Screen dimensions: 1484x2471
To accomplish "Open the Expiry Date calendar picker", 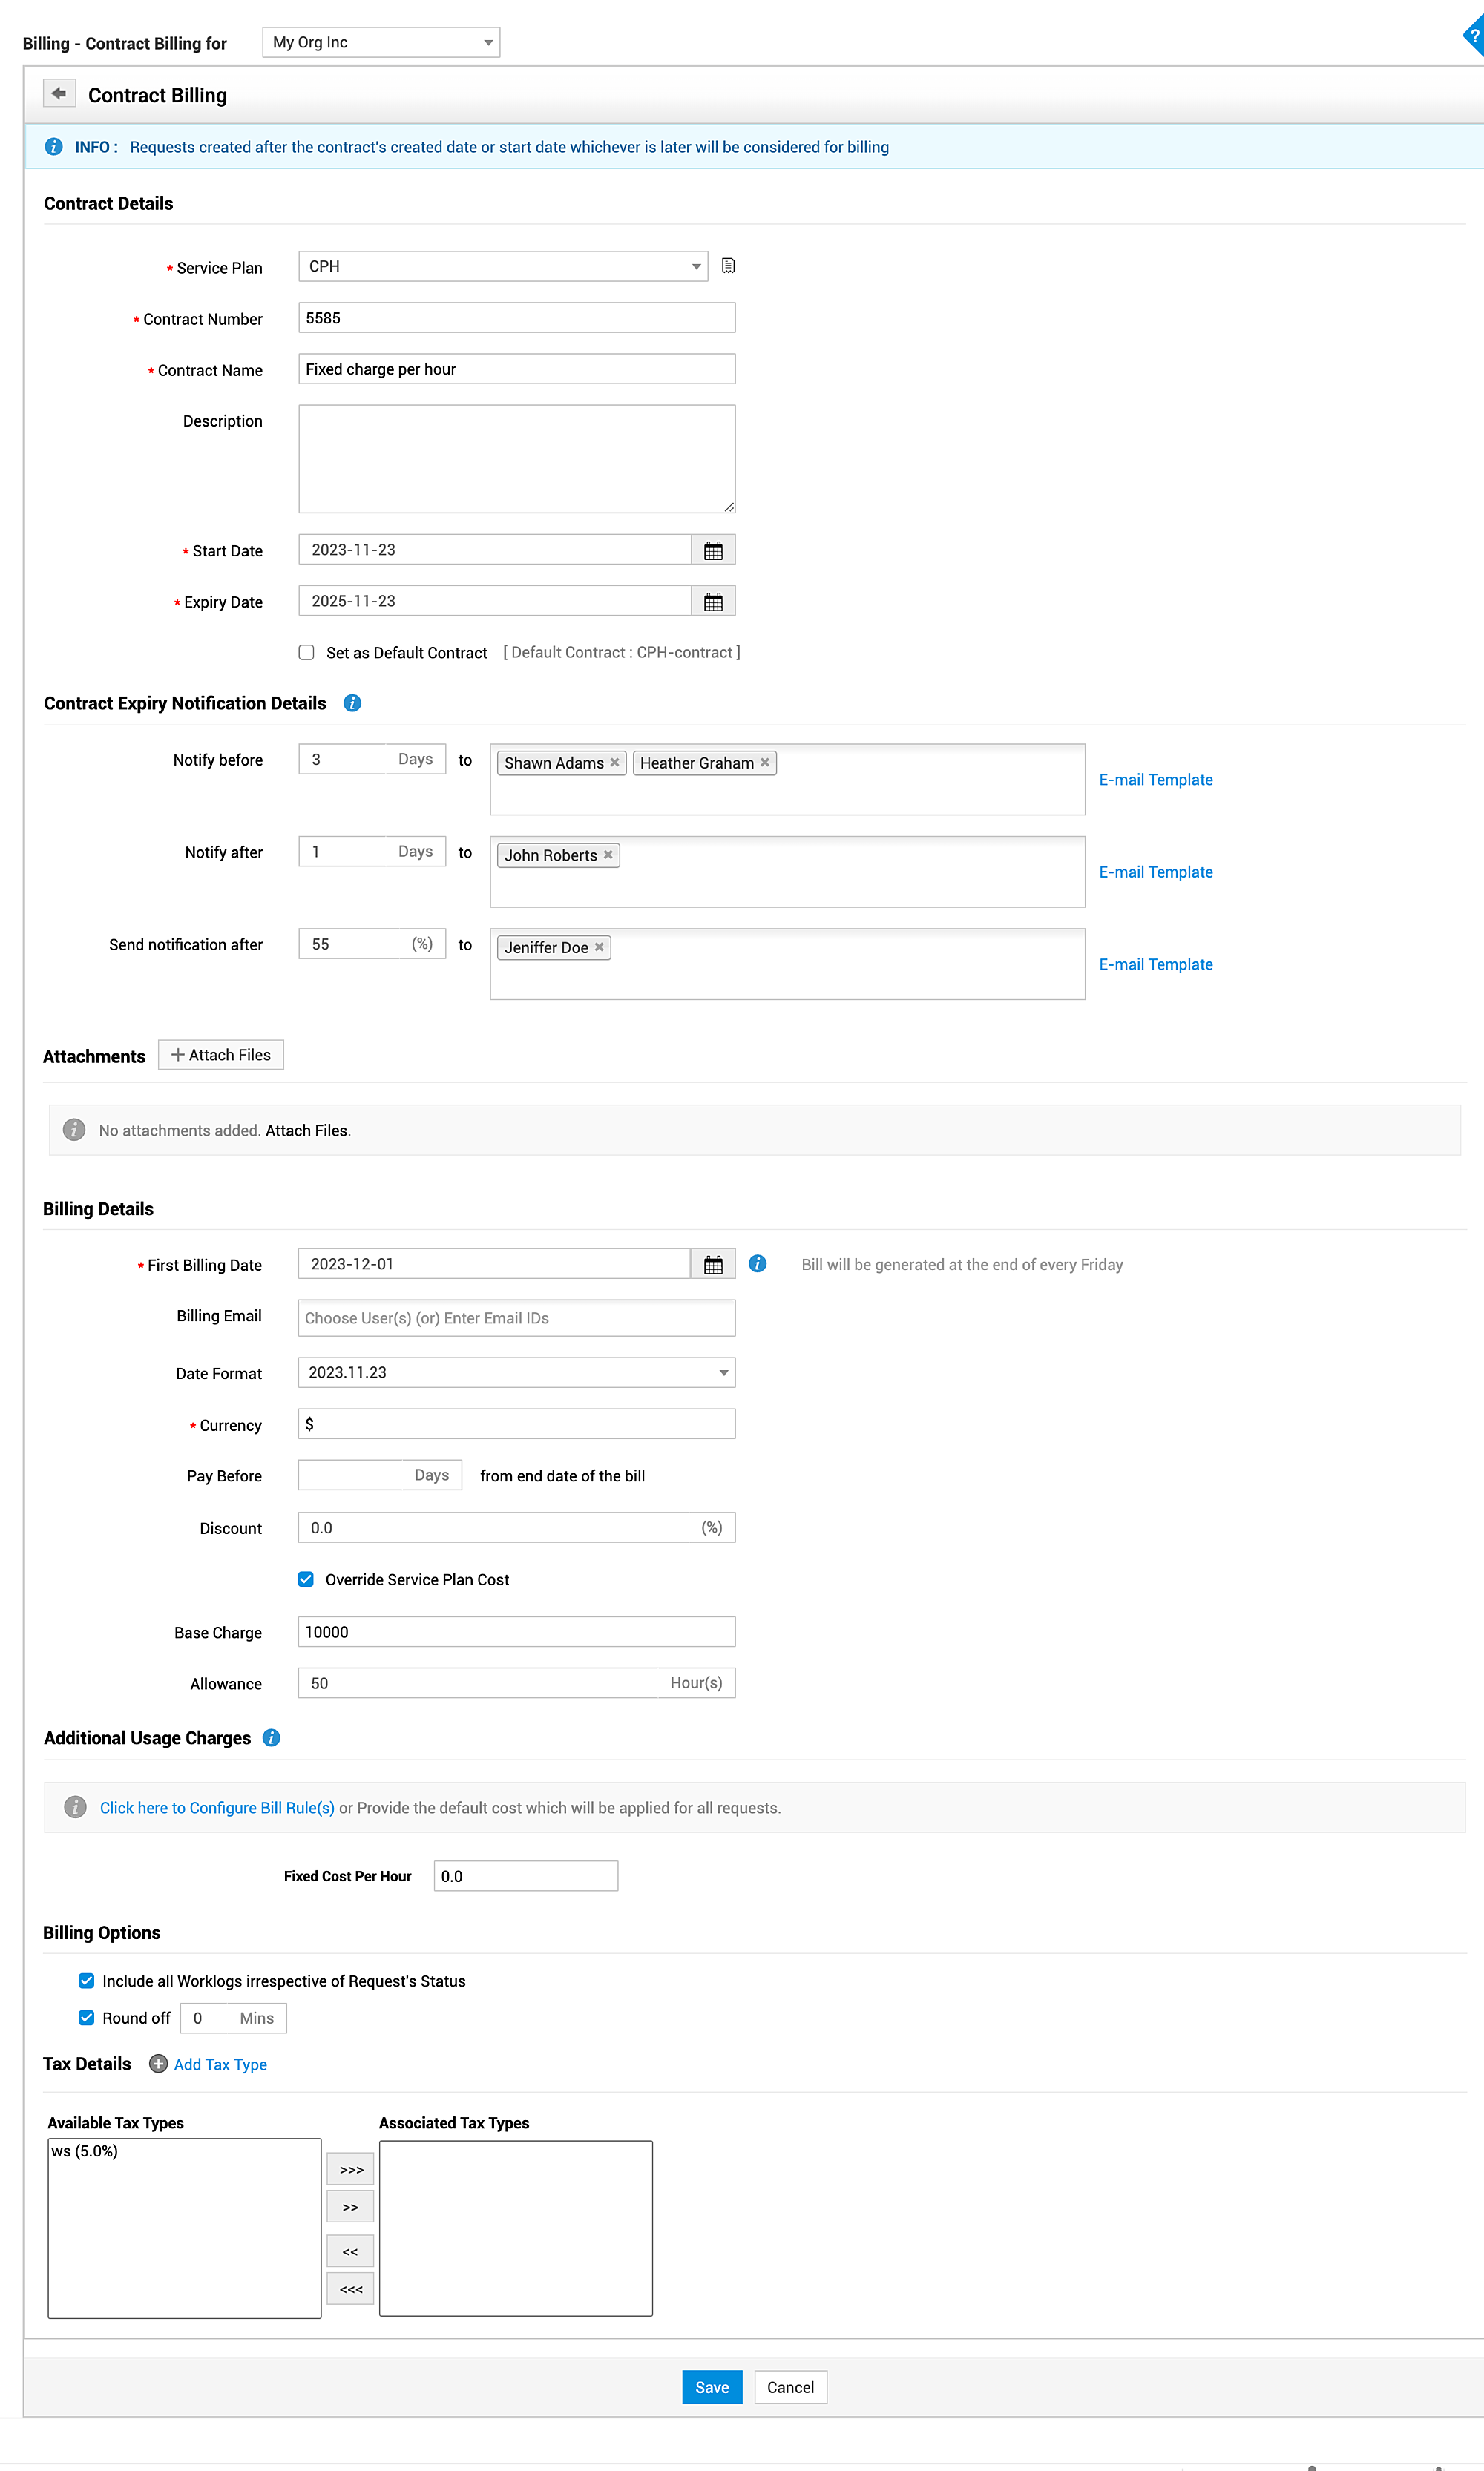I will (x=713, y=602).
